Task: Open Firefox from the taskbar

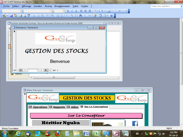Action: tap(57, 133)
